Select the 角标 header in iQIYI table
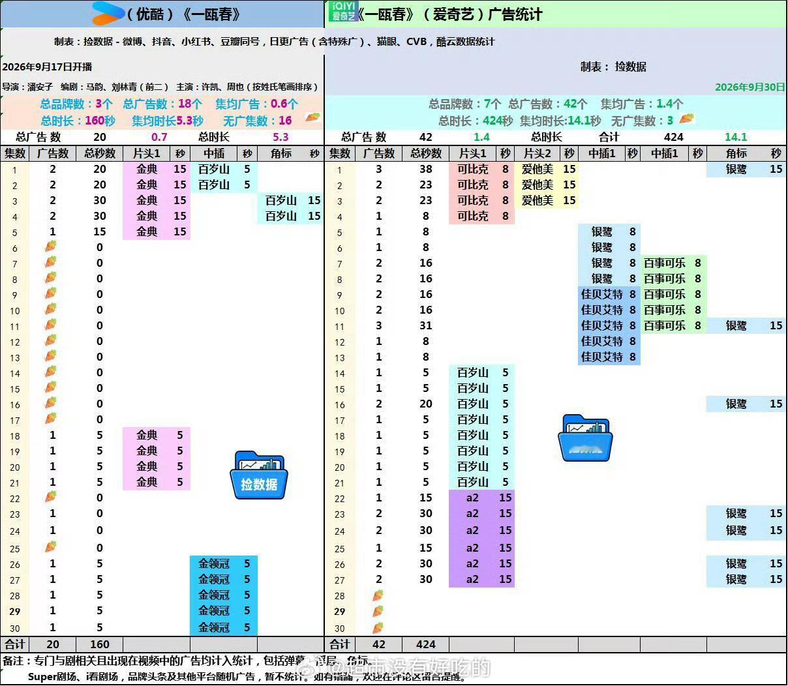The width and height of the screenshot is (788, 686). coord(736,153)
